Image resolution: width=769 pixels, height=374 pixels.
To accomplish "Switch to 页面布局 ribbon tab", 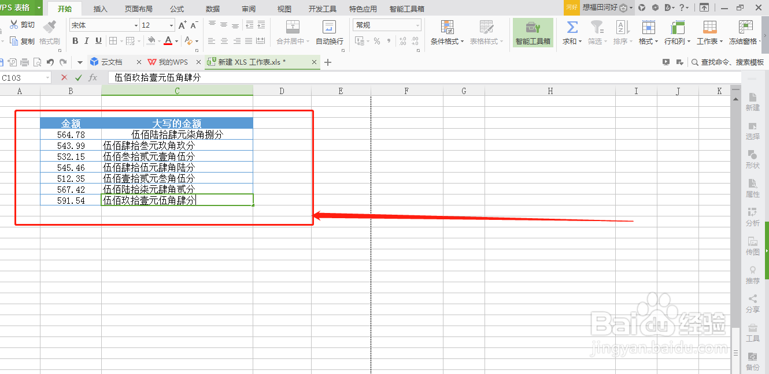I will (x=139, y=9).
